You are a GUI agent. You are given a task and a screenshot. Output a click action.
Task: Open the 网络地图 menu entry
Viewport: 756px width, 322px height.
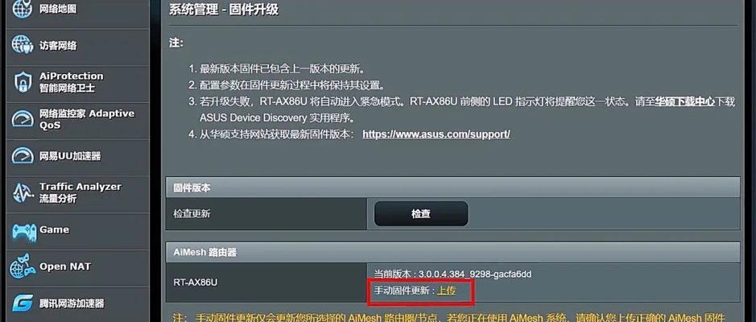pyautogui.click(x=77, y=8)
